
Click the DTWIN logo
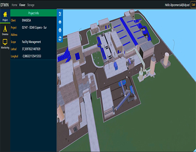pos(4,5)
